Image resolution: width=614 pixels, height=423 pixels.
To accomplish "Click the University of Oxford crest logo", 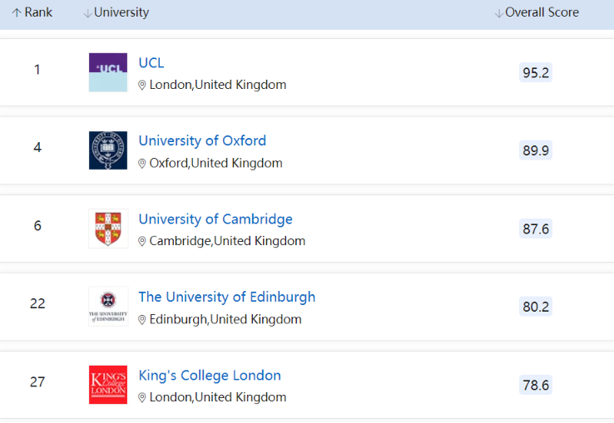I will pyautogui.click(x=108, y=150).
